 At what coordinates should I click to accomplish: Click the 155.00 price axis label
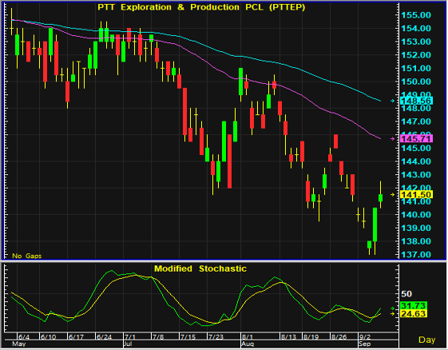(x=416, y=15)
